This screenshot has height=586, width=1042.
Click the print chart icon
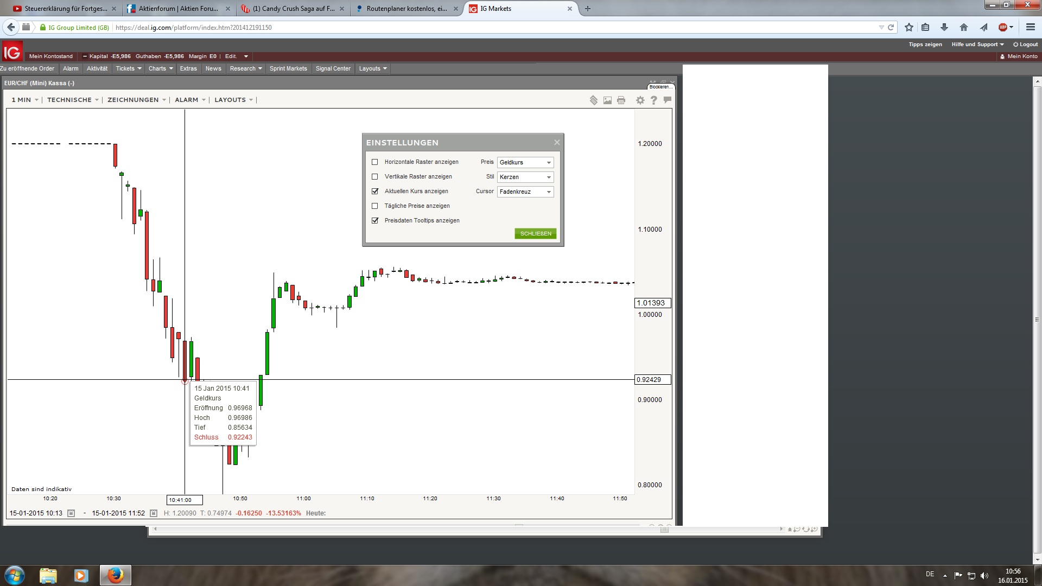click(621, 100)
